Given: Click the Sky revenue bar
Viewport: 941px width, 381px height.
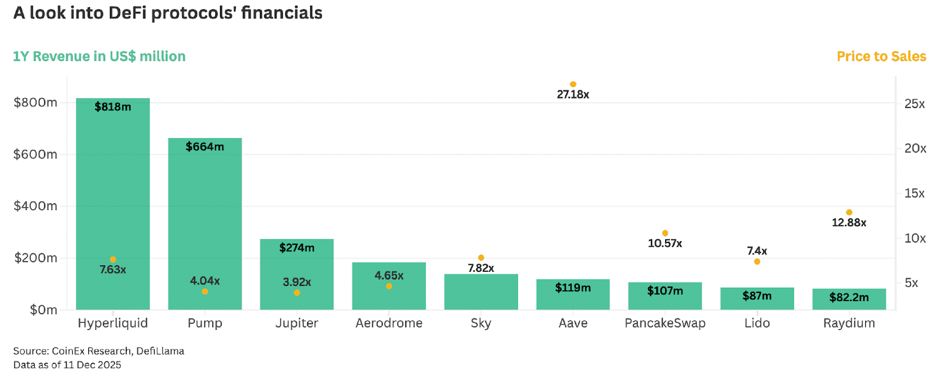Looking at the screenshot, I should pyautogui.click(x=481, y=292).
